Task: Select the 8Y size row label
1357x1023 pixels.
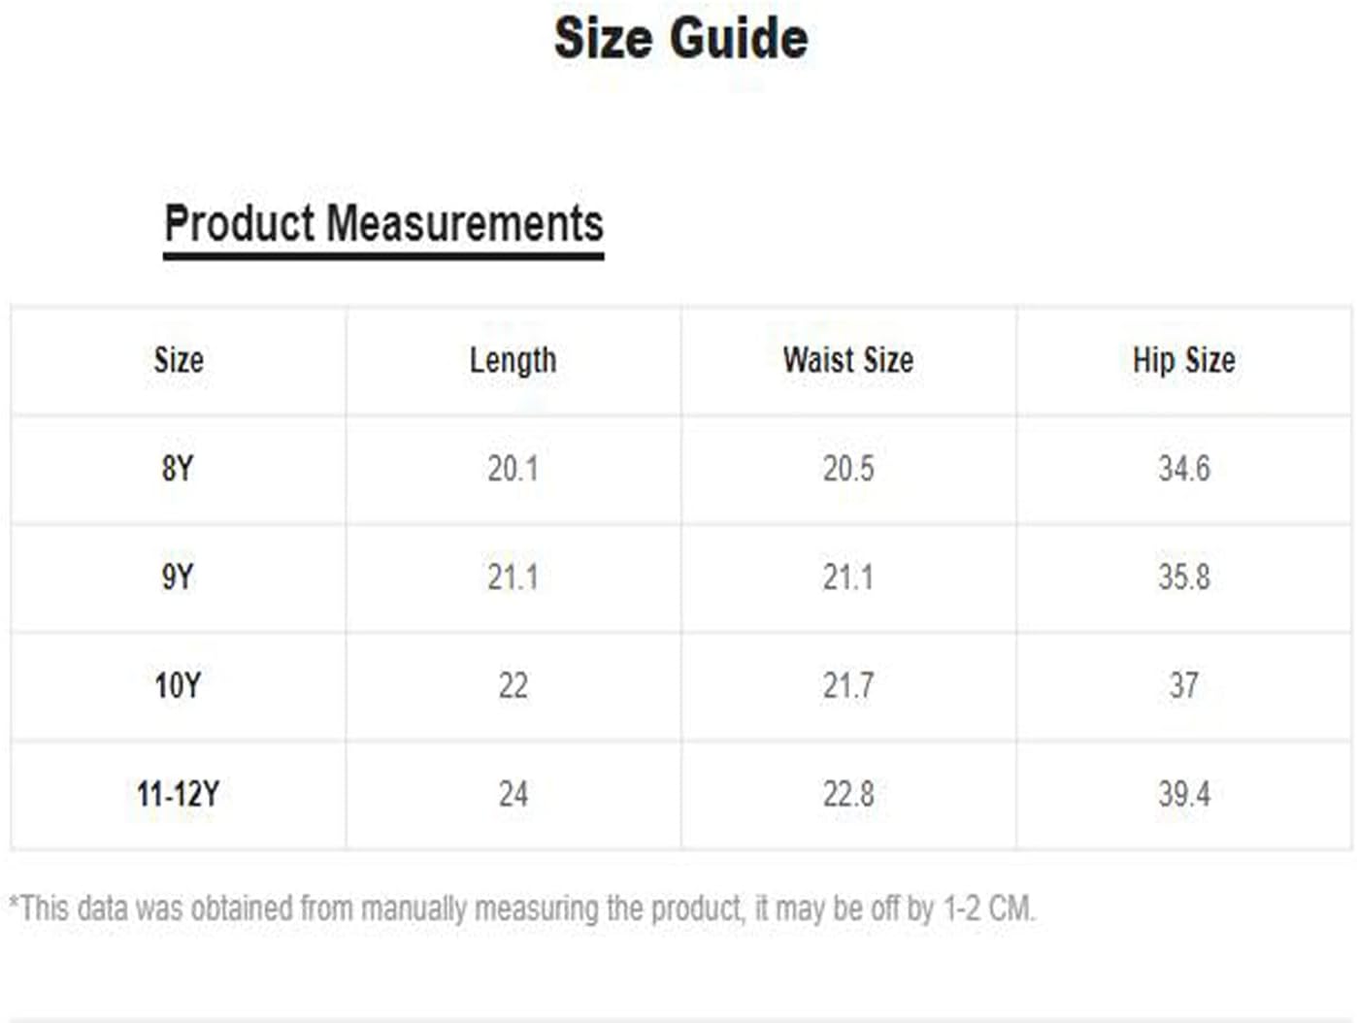Action: pos(178,469)
